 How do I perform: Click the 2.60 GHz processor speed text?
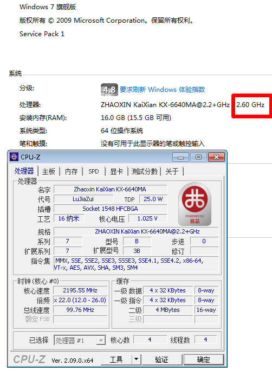click(250, 105)
